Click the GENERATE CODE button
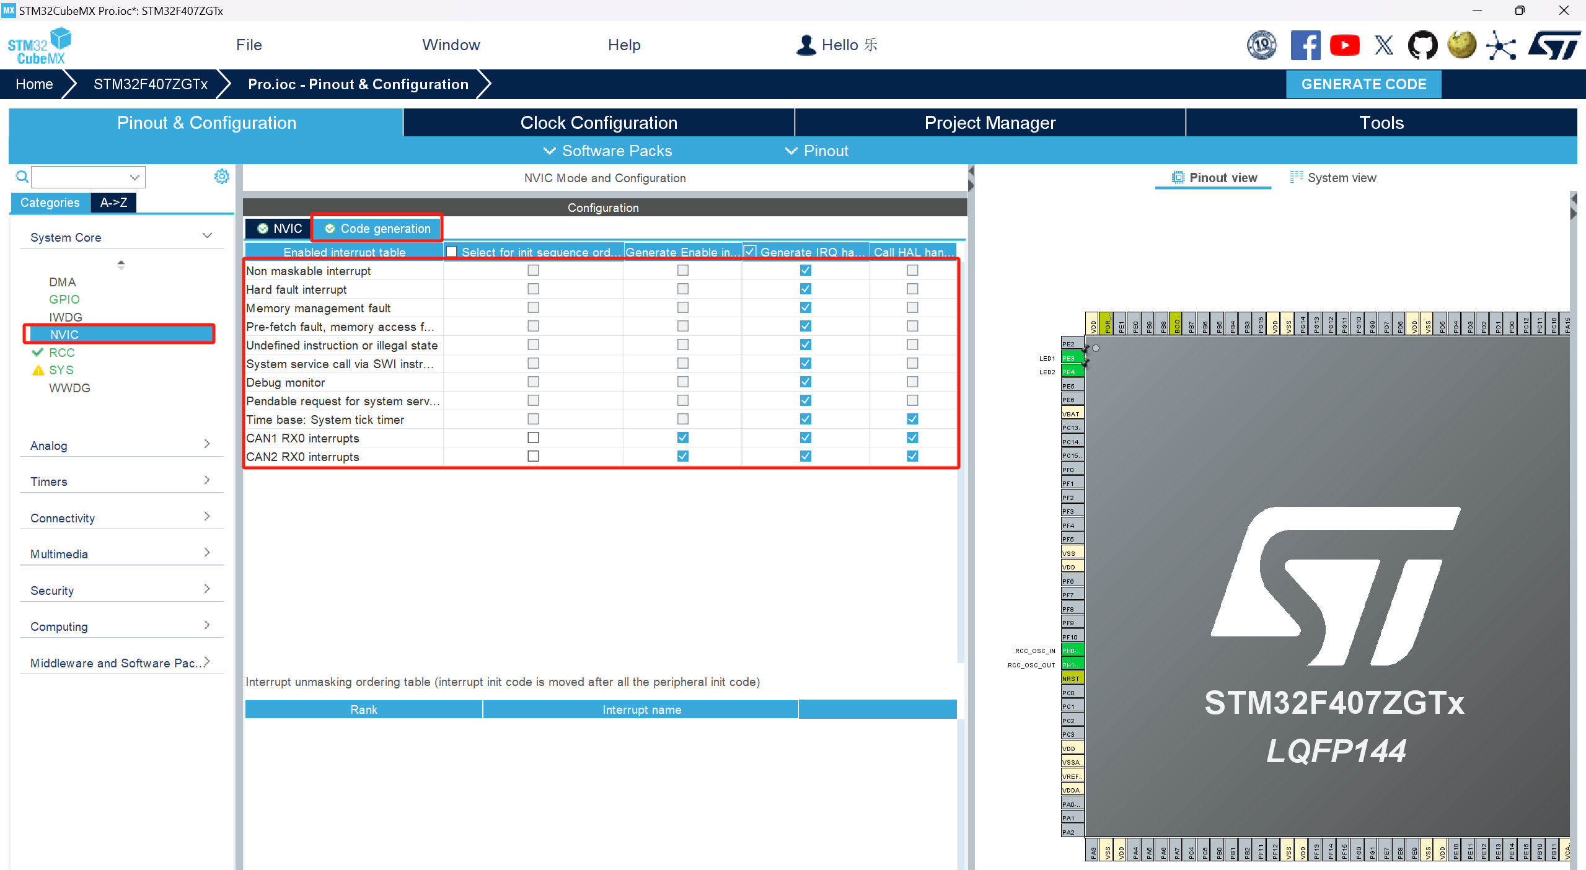1586x870 pixels. 1364,84
